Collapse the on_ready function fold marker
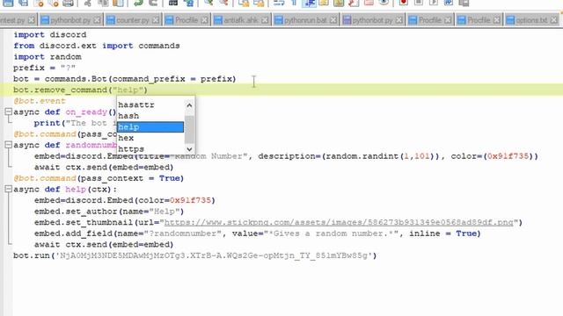The width and height of the screenshot is (563, 316). click(8, 111)
